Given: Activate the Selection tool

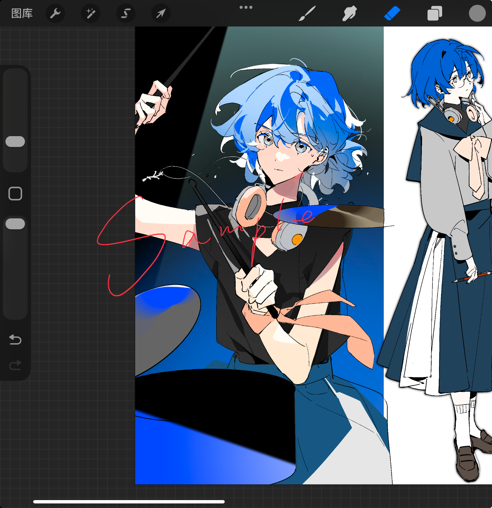Looking at the screenshot, I should click(126, 13).
